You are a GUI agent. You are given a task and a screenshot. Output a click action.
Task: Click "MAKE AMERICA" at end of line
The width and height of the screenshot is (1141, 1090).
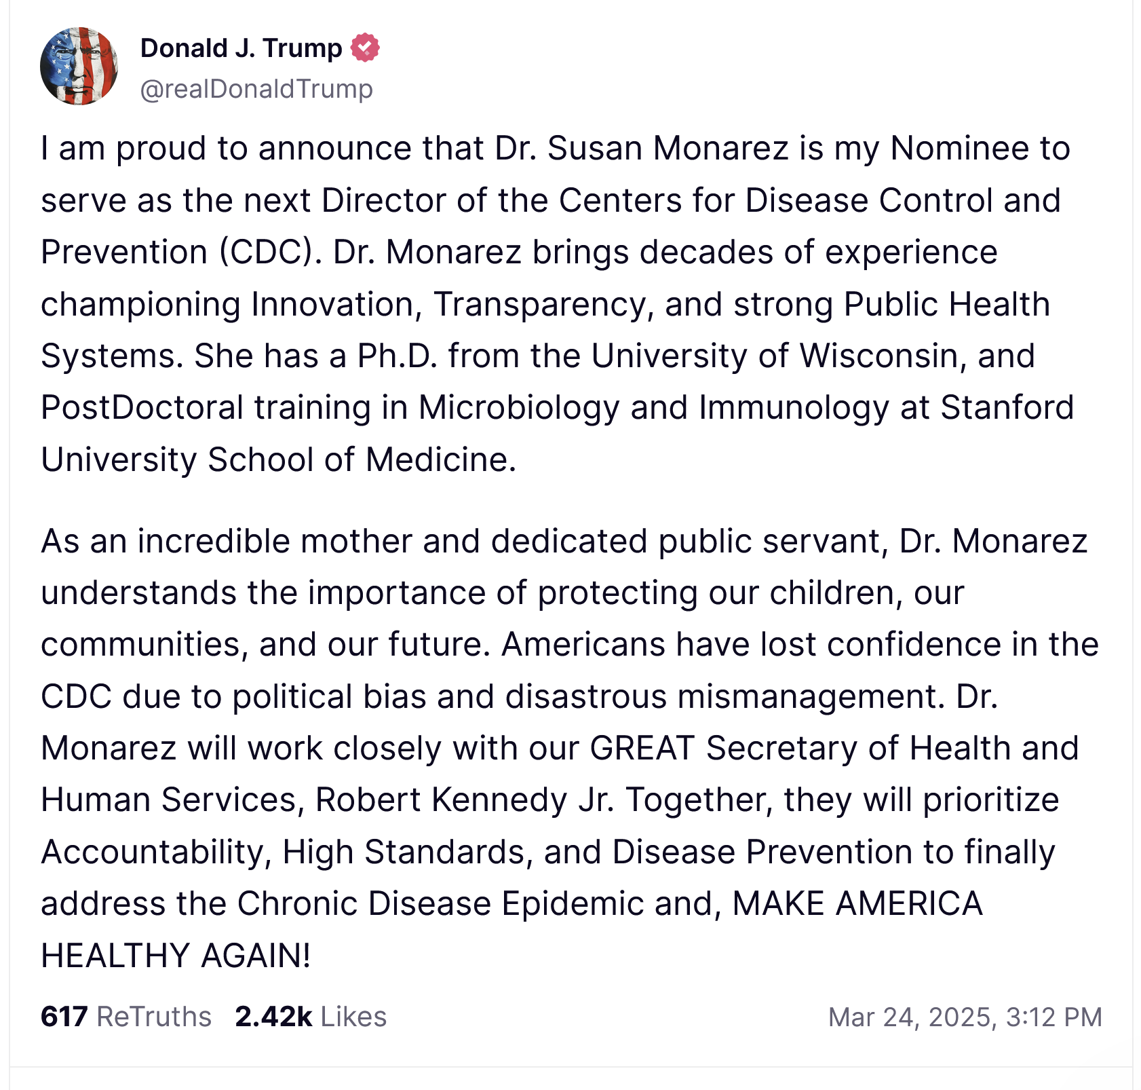[857, 904]
